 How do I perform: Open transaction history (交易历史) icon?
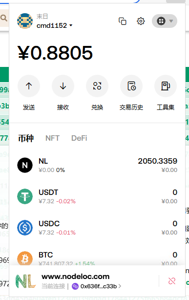coord(131,86)
